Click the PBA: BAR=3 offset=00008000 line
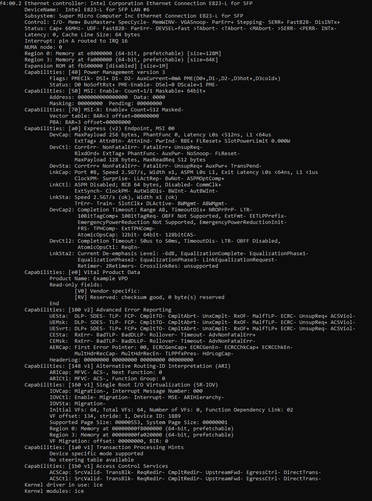Screen dimensions: 372x501 click(90, 122)
